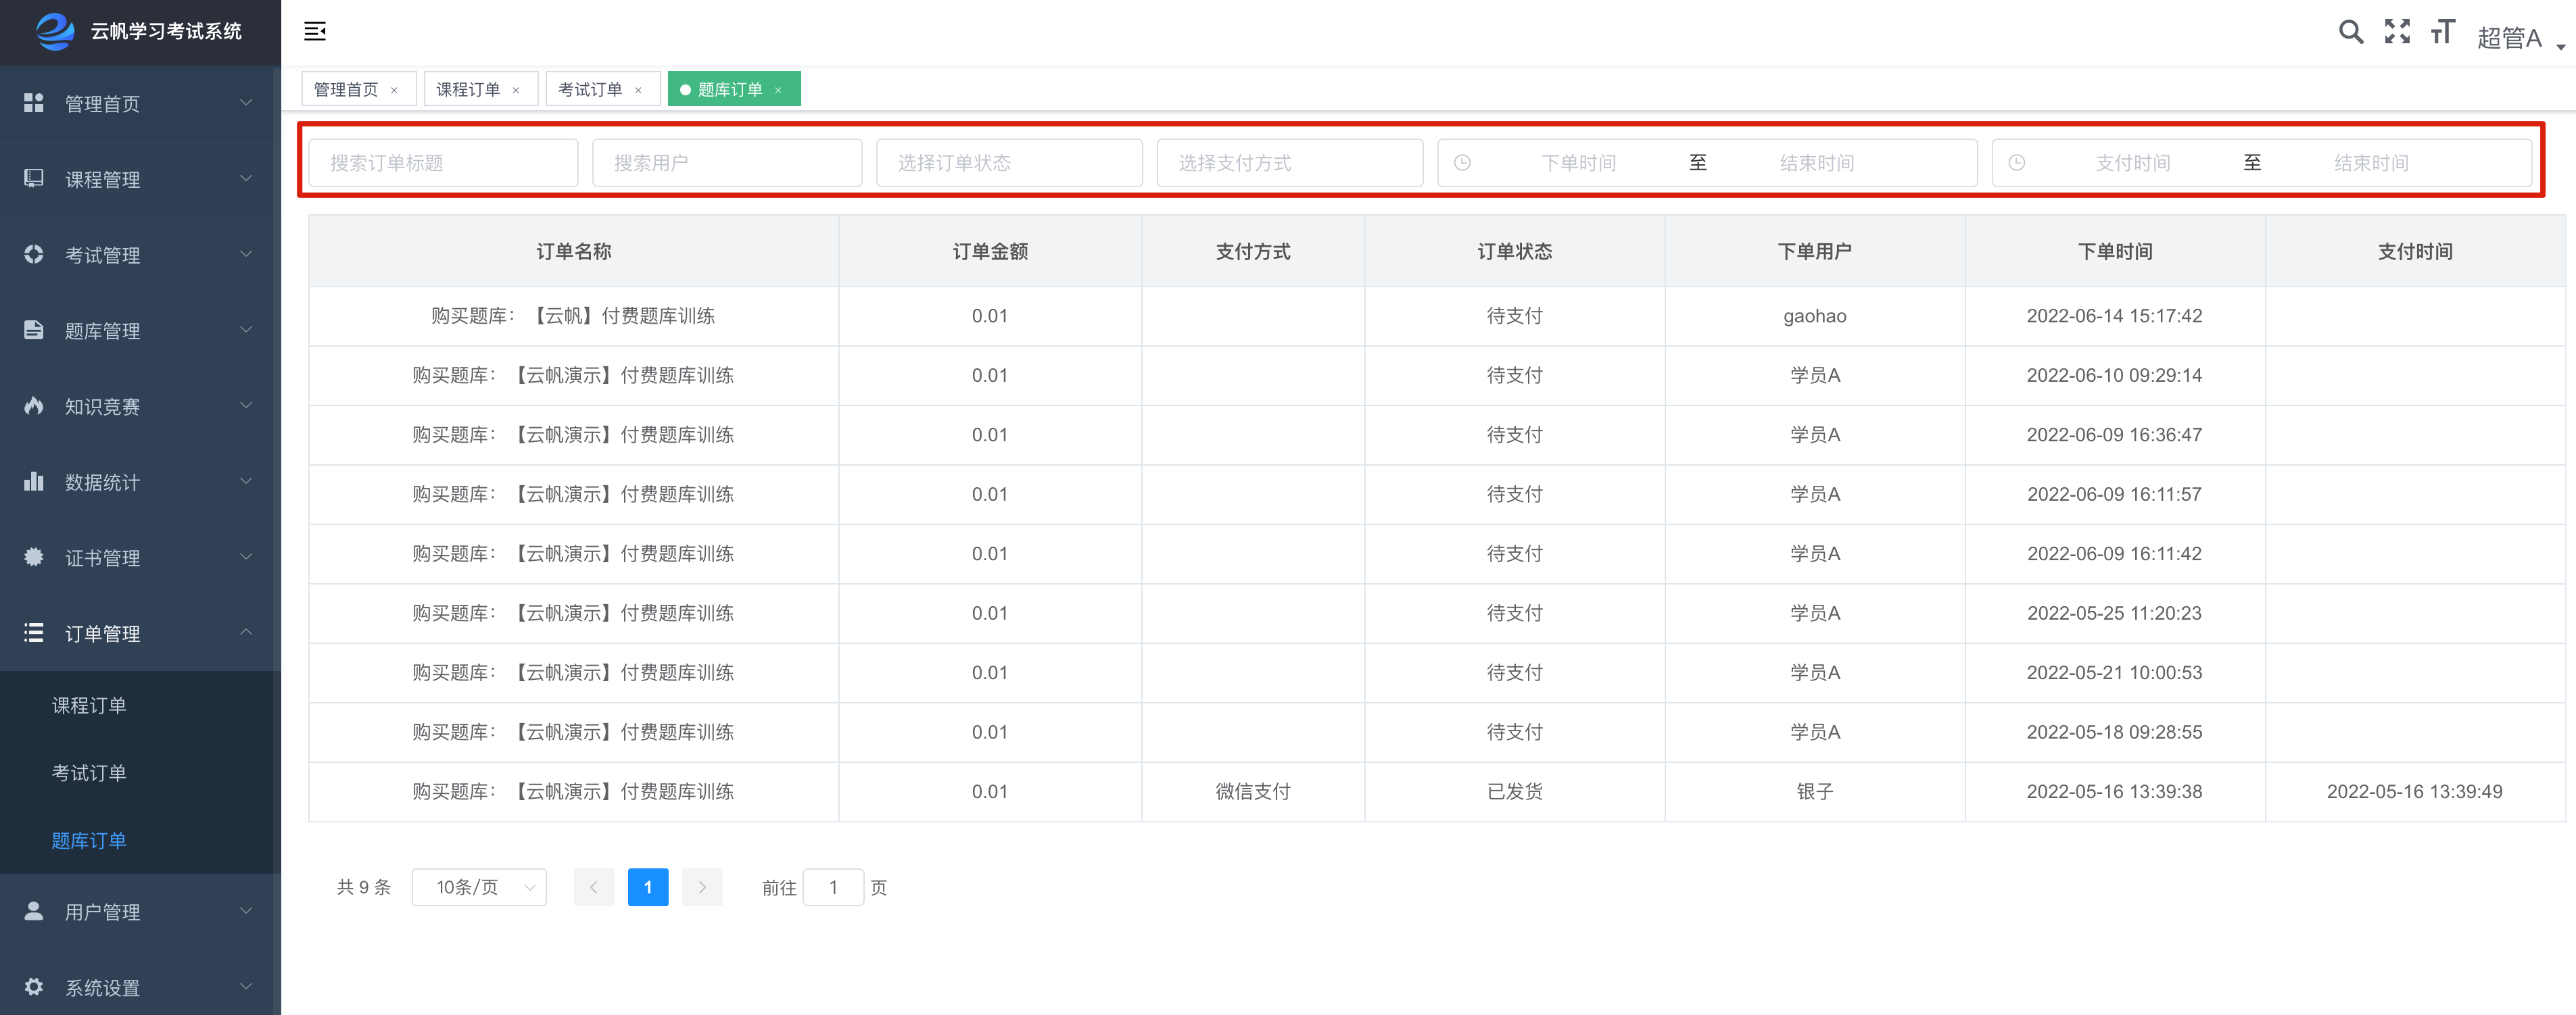Click the 管理首页 dashboard grid icon
Image resolution: width=2576 pixels, height=1015 pixels.
(34, 103)
